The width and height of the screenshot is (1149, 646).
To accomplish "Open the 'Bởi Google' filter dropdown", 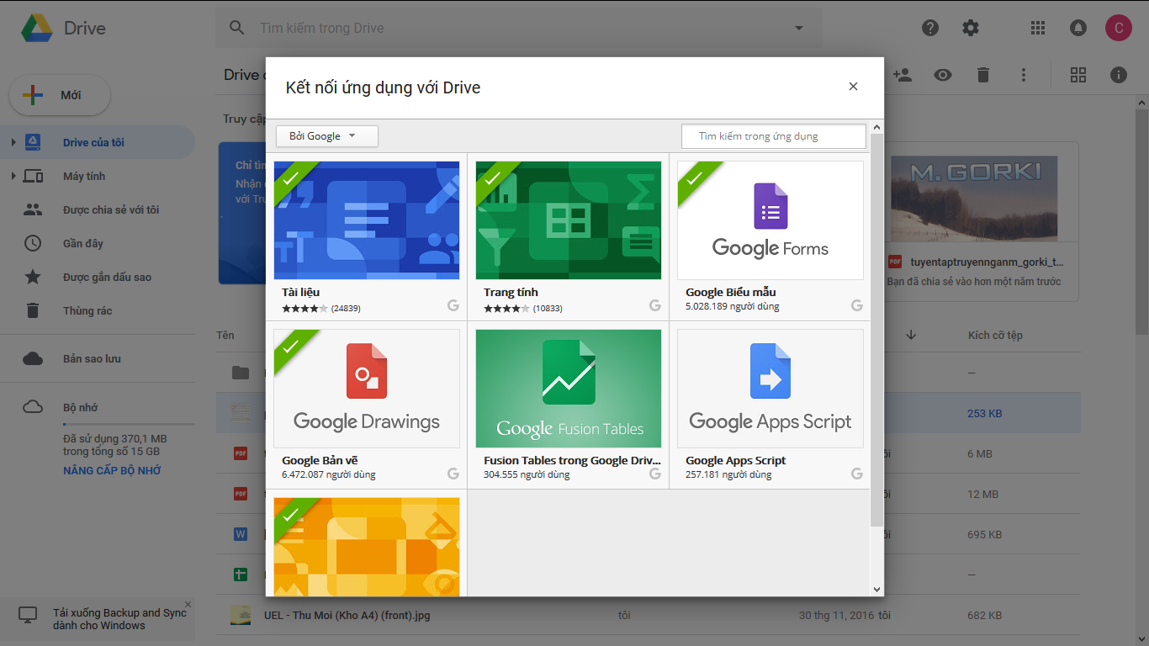I will tap(326, 136).
